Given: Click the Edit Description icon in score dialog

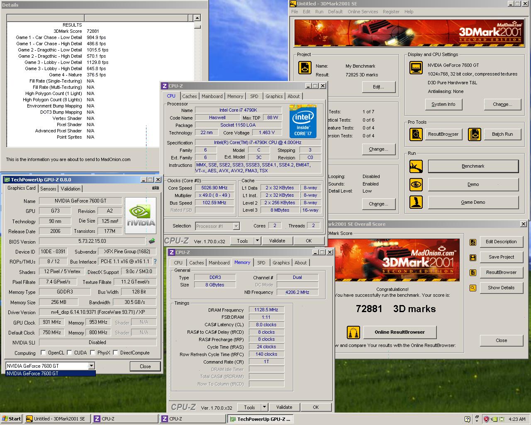Looking at the screenshot, I should coord(473,242).
